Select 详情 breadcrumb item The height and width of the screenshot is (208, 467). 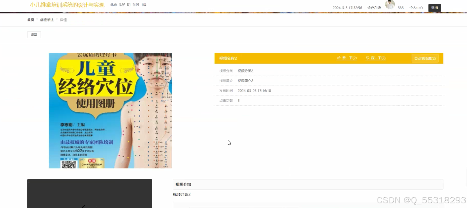click(63, 20)
